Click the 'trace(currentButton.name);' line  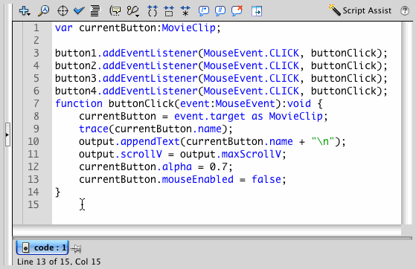[x=156, y=129]
